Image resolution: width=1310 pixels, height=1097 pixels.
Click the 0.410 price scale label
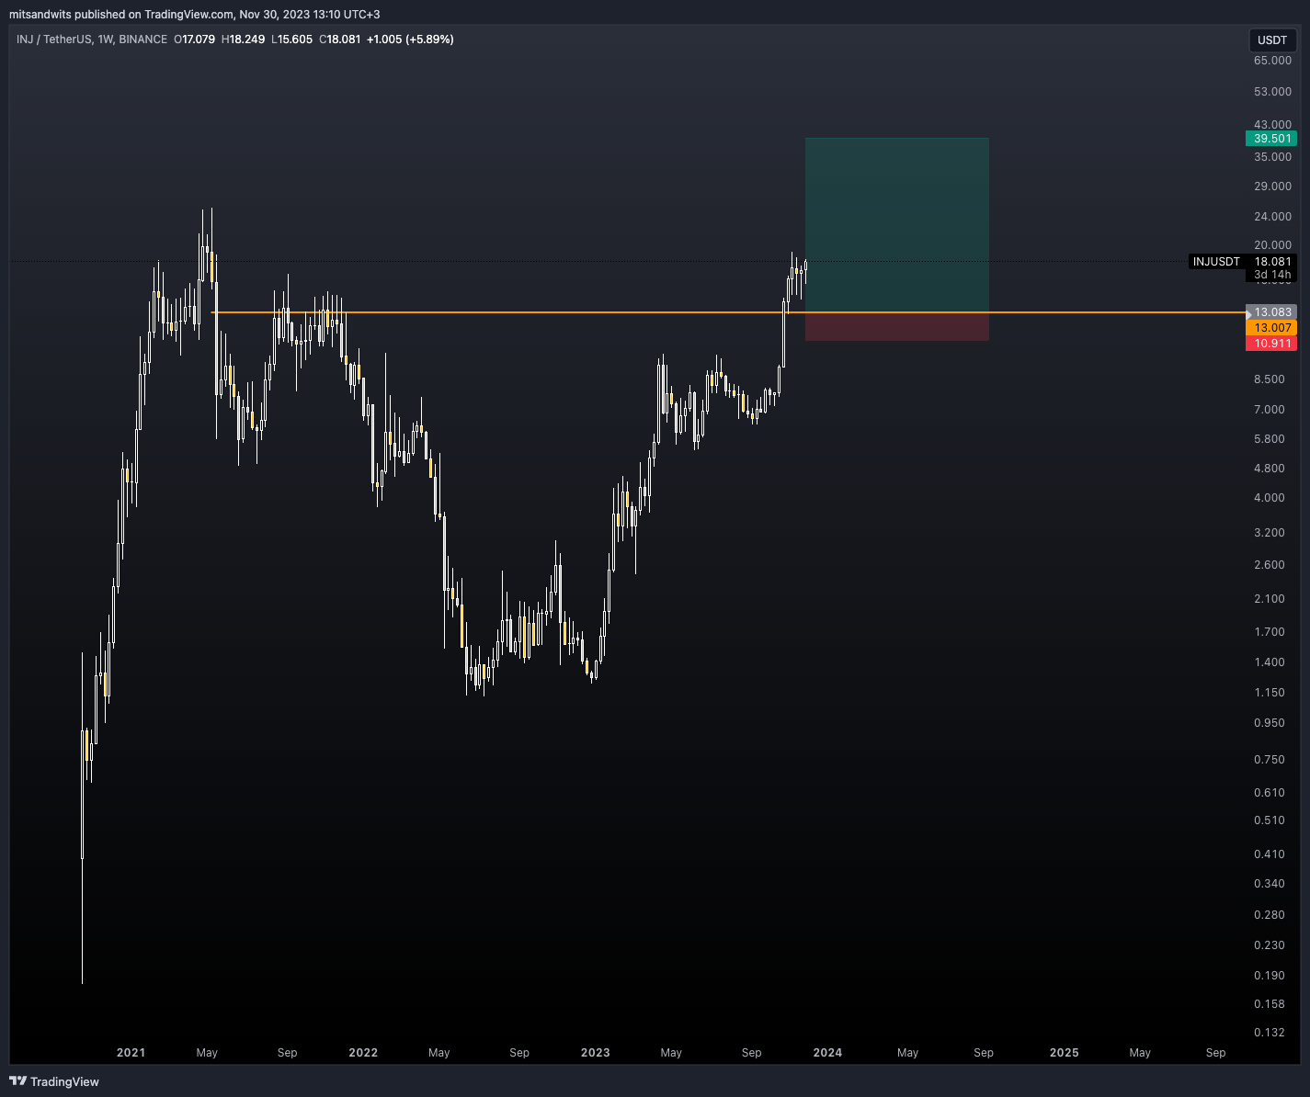click(1270, 854)
